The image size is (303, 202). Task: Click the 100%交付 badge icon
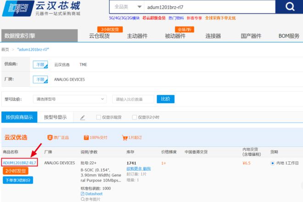[86, 137]
